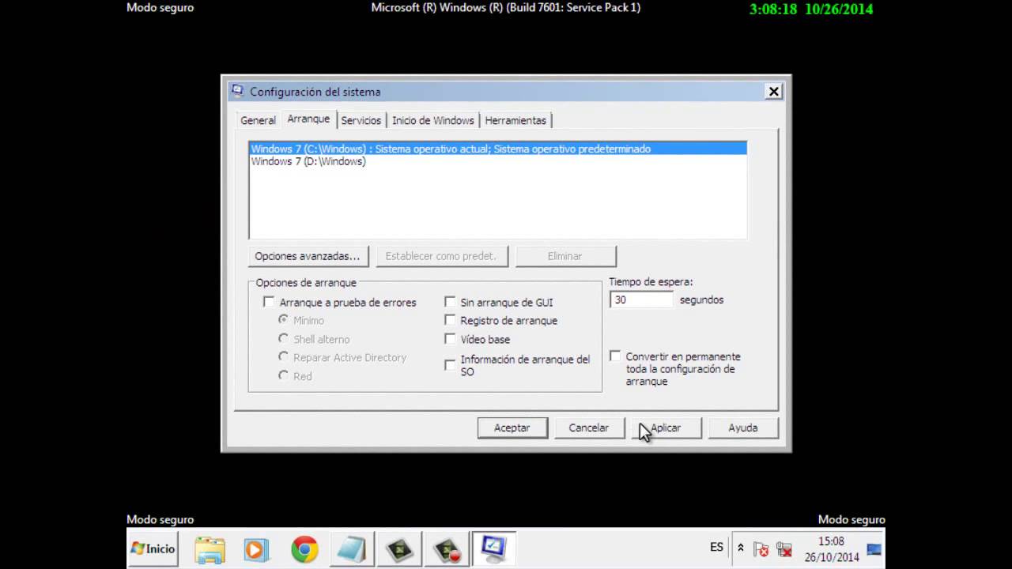Open the green screen recorder taskbar icon
The width and height of the screenshot is (1012, 569).
[x=398, y=548]
